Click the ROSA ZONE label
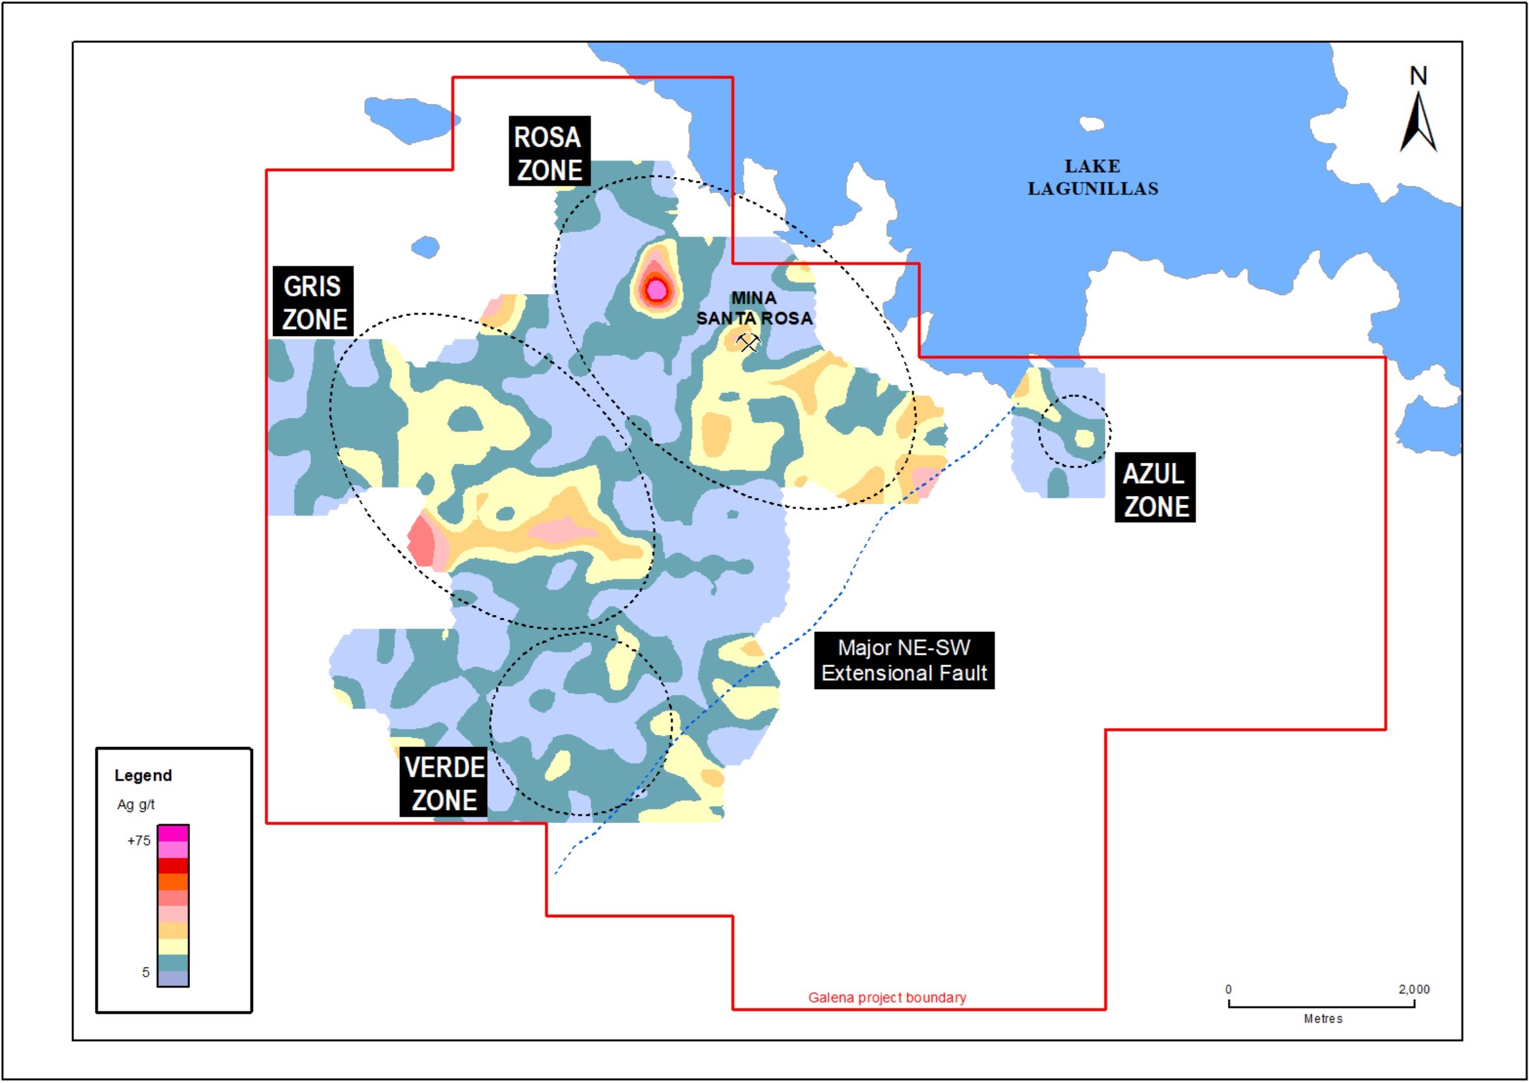 549,152
